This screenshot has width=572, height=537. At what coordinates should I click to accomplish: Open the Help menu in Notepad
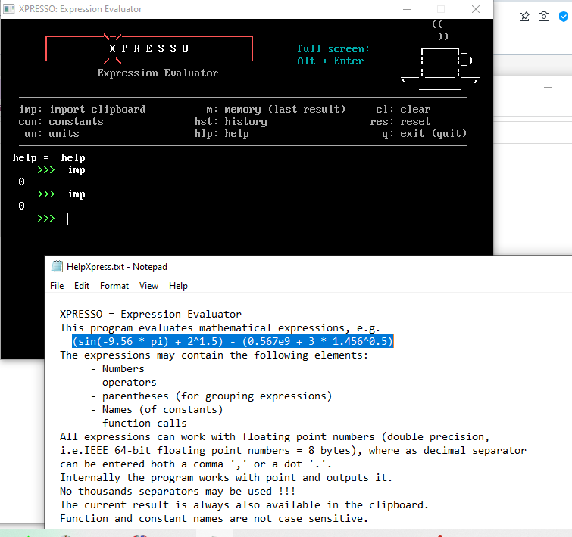tap(178, 286)
